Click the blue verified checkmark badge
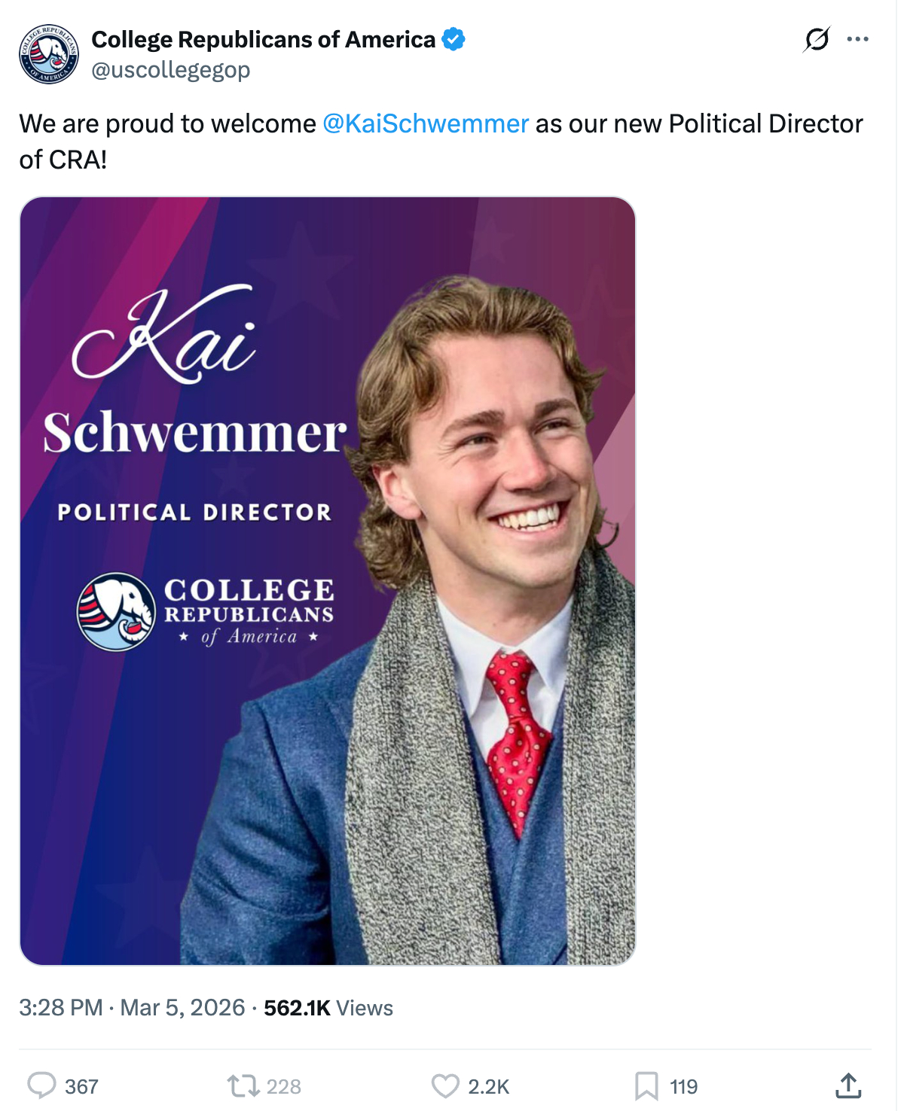The image size is (907, 1111). tap(453, 38)
